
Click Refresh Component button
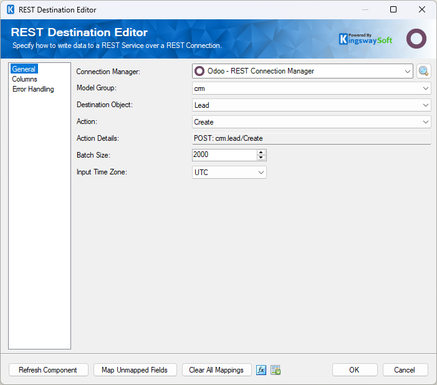(49, 370)
